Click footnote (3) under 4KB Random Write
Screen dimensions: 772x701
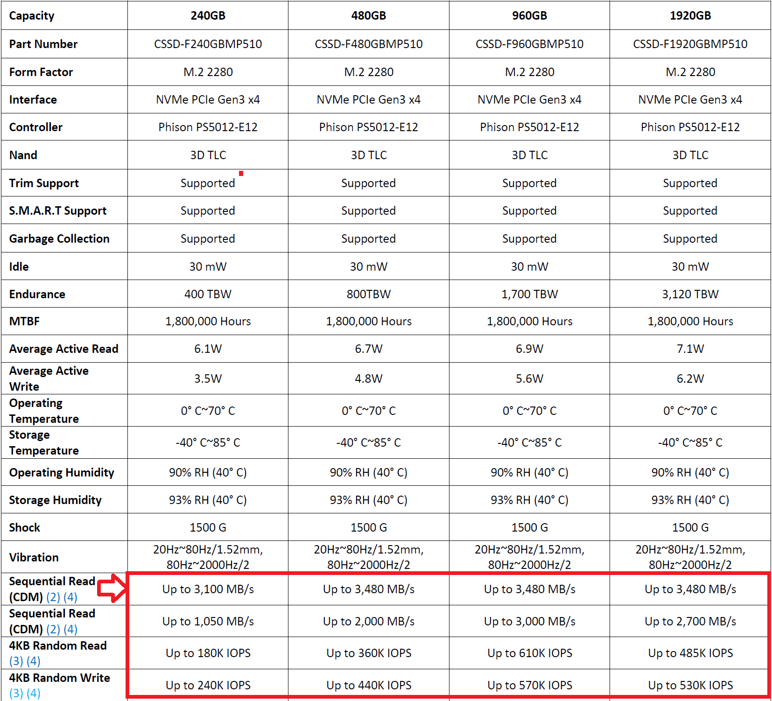16,693
